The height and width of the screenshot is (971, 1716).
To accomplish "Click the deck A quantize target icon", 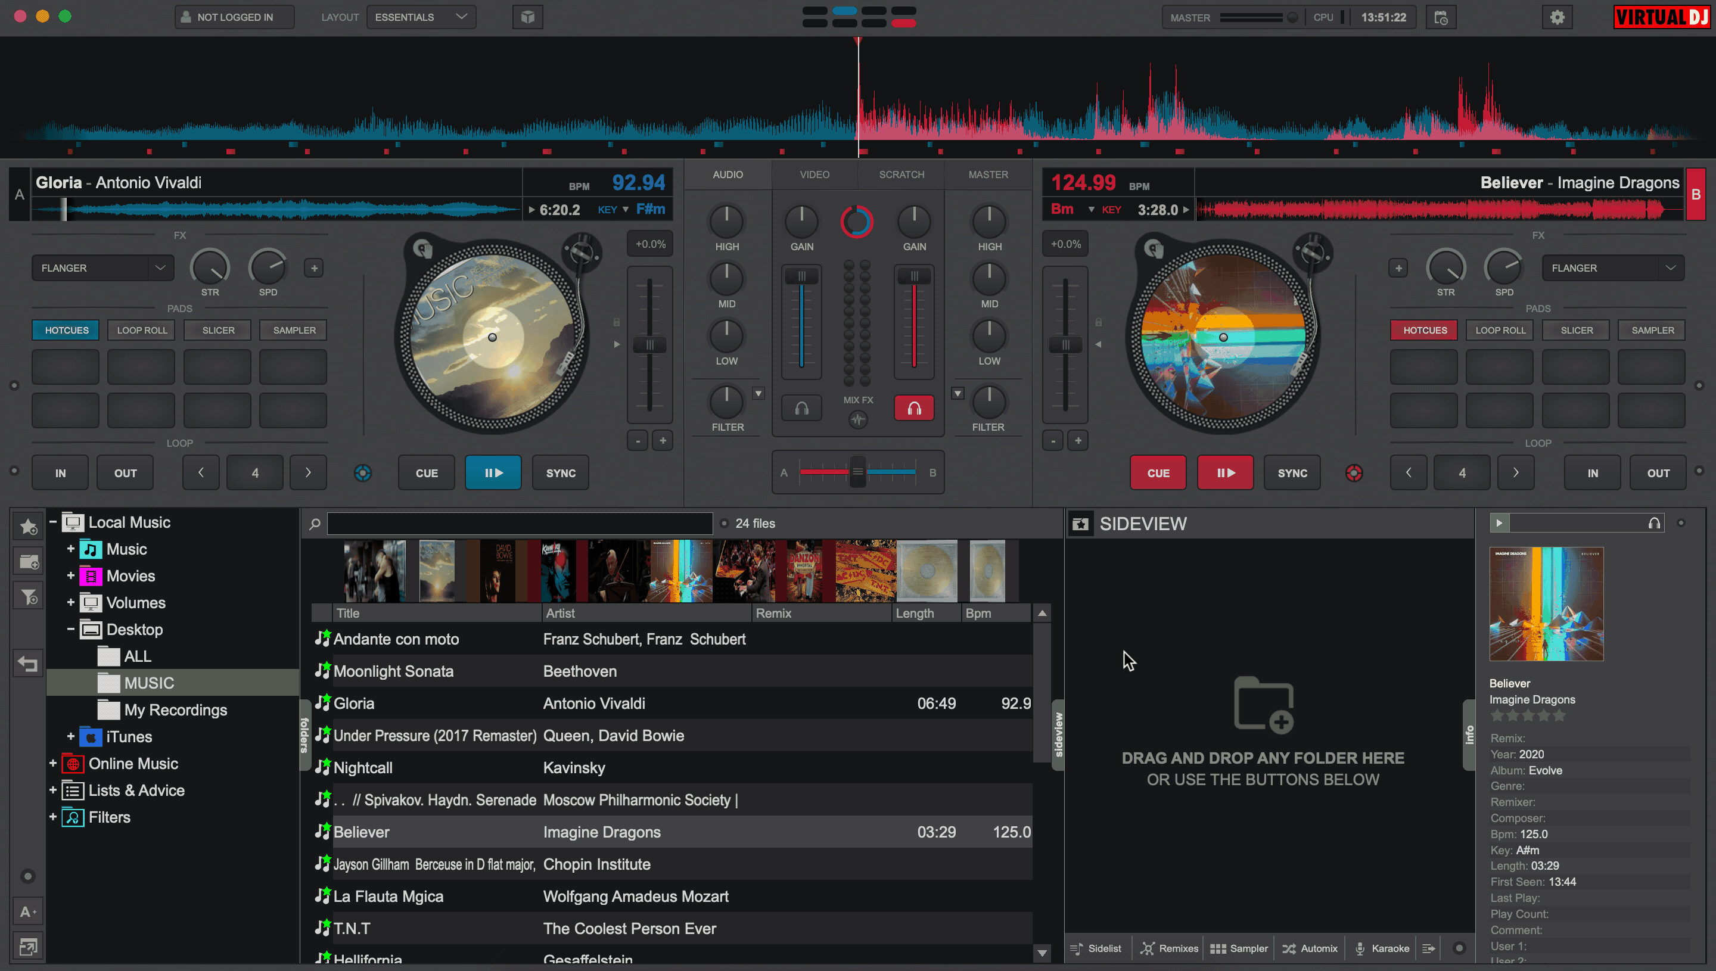I will tap(363, 473).
